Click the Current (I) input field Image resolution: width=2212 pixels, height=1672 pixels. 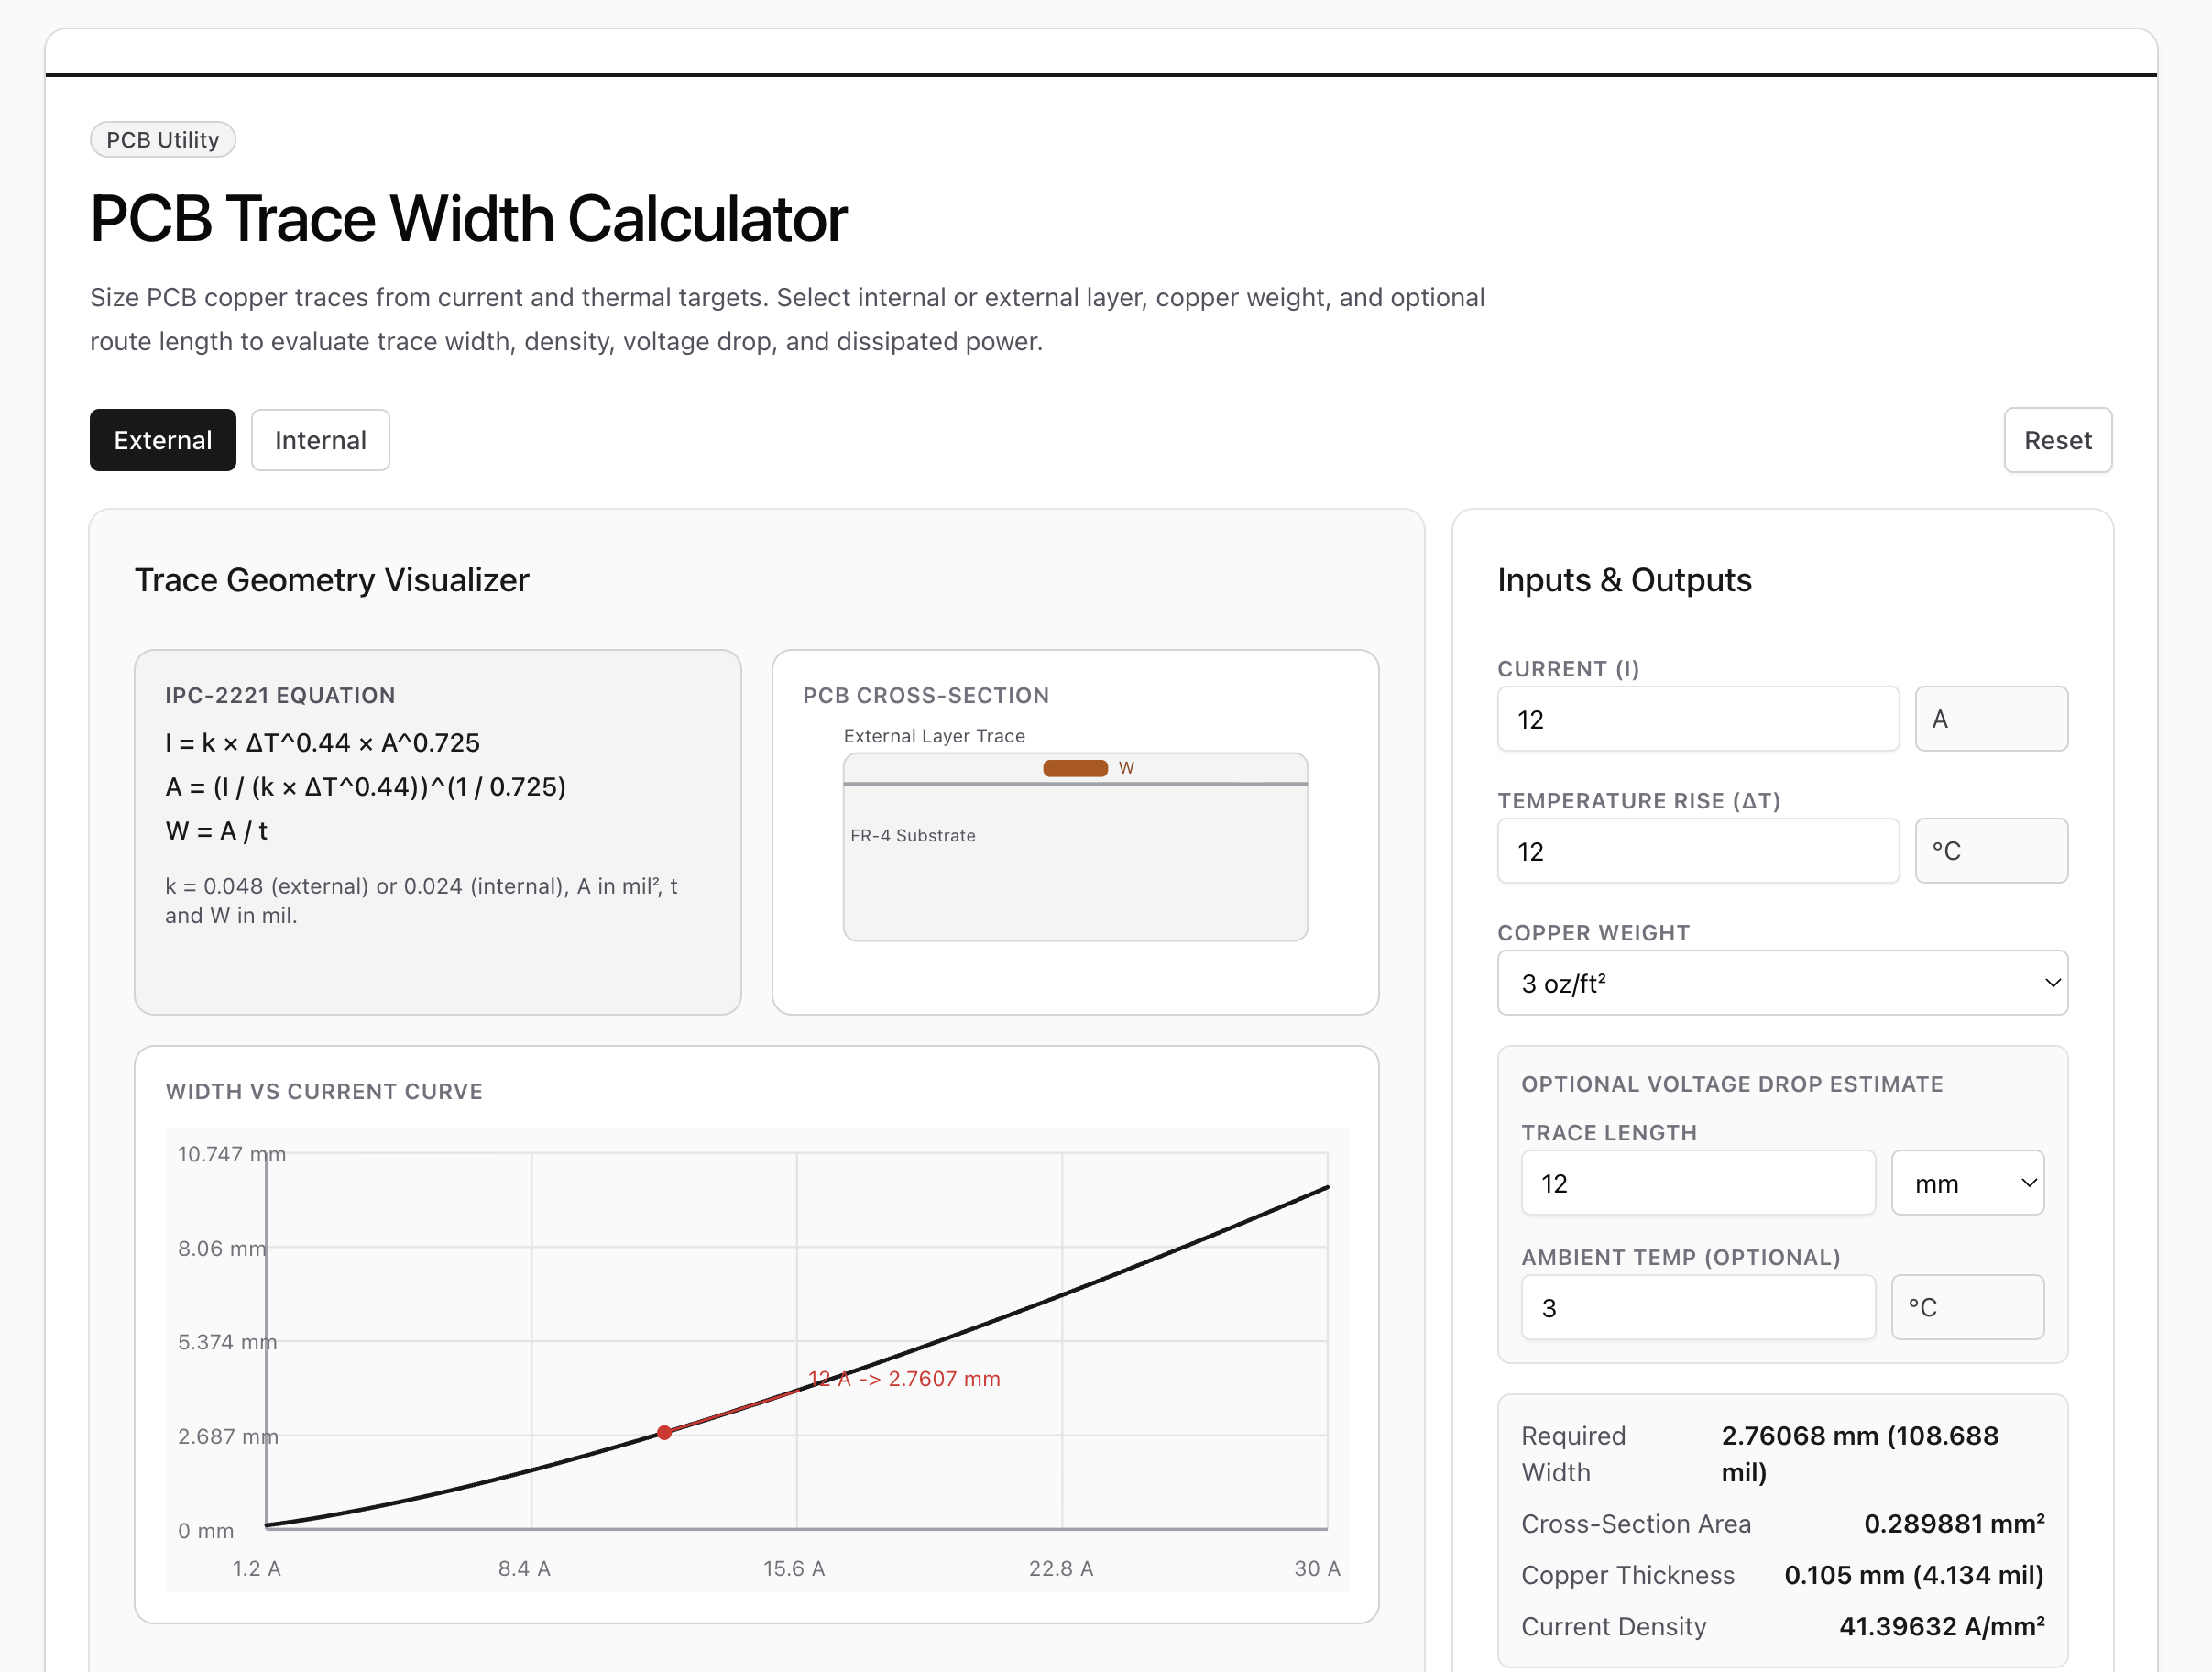tap(1697, 720)
